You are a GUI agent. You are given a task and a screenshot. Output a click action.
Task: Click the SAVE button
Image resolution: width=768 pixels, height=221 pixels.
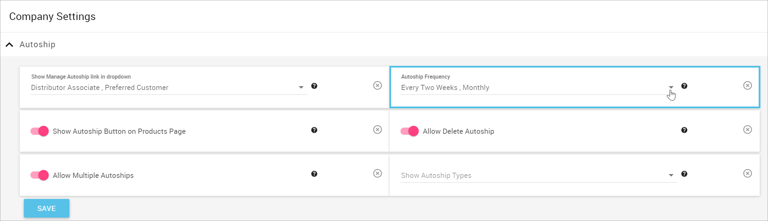coord(46,208)
